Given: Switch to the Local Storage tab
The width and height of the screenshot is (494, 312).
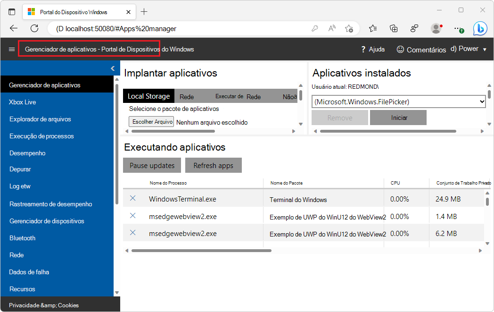Looking at the screenshot, I should 148,96.
